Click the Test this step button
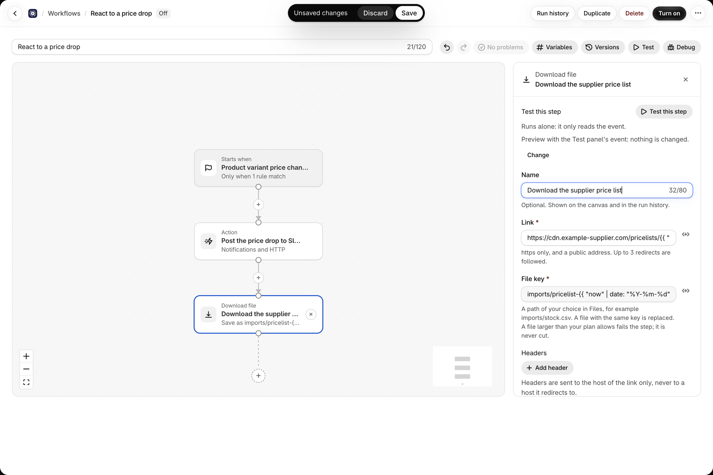713x475 pixels. point(664,112)
